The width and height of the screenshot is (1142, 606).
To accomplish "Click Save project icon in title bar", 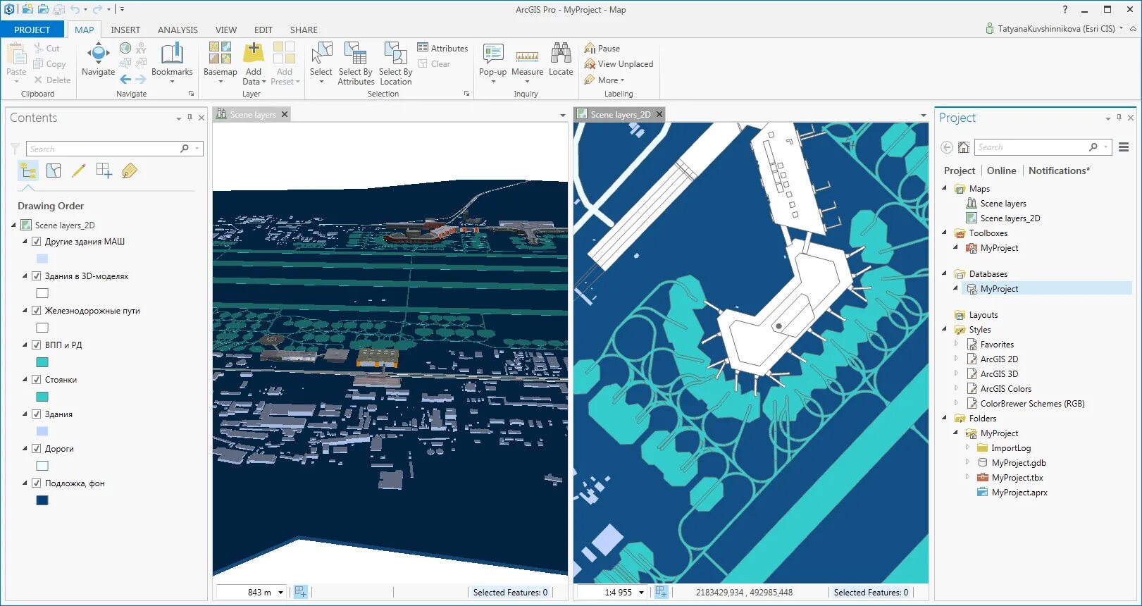I will (x=58, y=10).
